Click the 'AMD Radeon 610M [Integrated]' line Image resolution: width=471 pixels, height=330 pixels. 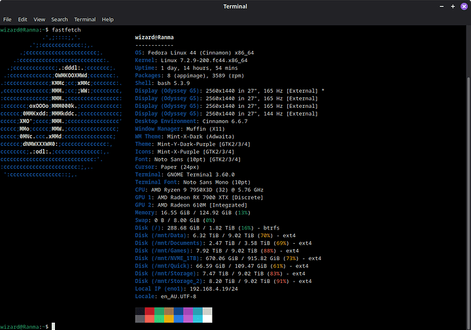click(x=191, y=205)
